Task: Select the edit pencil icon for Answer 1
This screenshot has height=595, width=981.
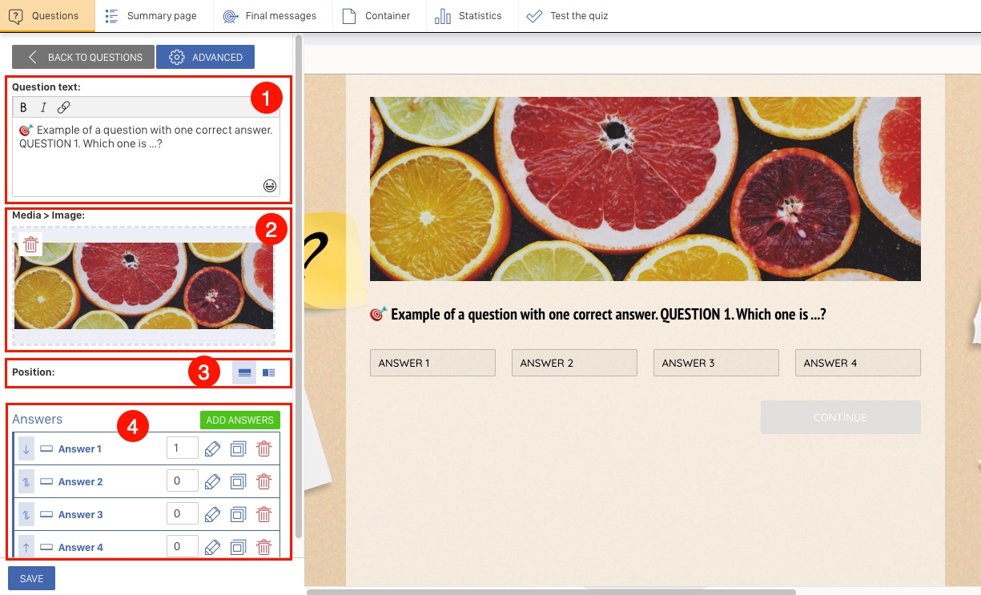Action: (x=212, y=448)
